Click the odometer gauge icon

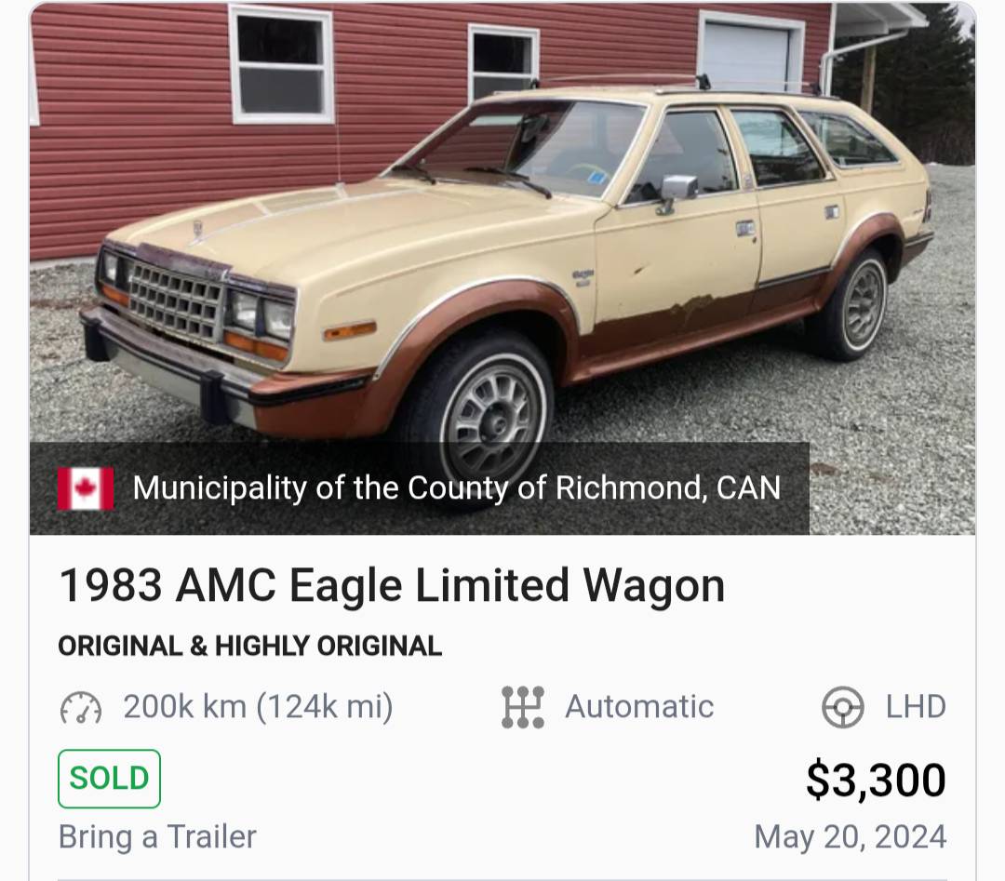coord(80,708)
